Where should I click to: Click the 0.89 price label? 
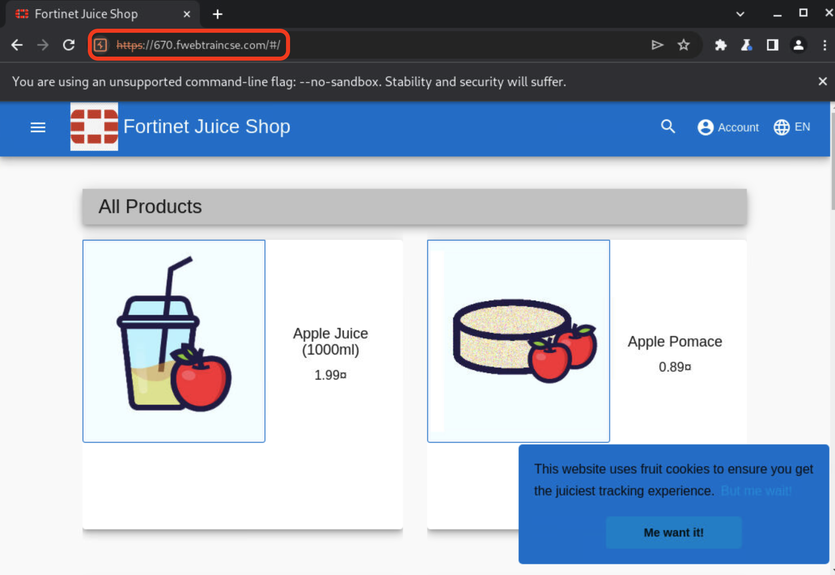[675, 367]
